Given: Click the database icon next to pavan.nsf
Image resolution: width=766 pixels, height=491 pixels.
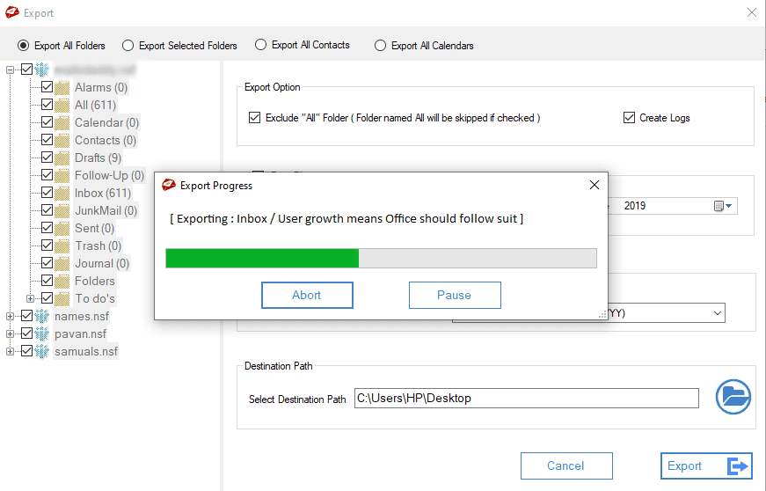Looking at the screenshot, I should click(x=42, y=333).
